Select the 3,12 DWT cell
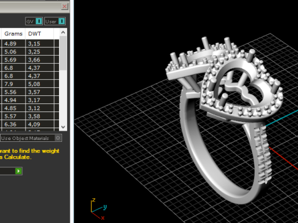 (40, 108)
